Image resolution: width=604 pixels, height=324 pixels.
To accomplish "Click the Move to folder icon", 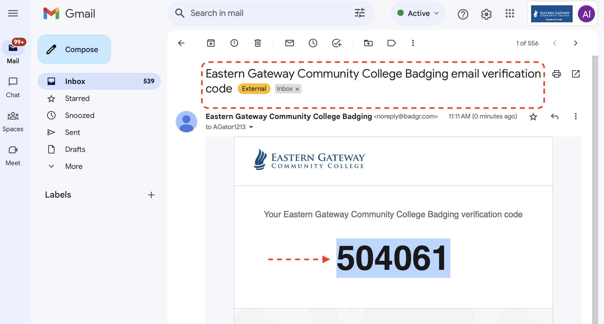I will (x=368, y=43).
